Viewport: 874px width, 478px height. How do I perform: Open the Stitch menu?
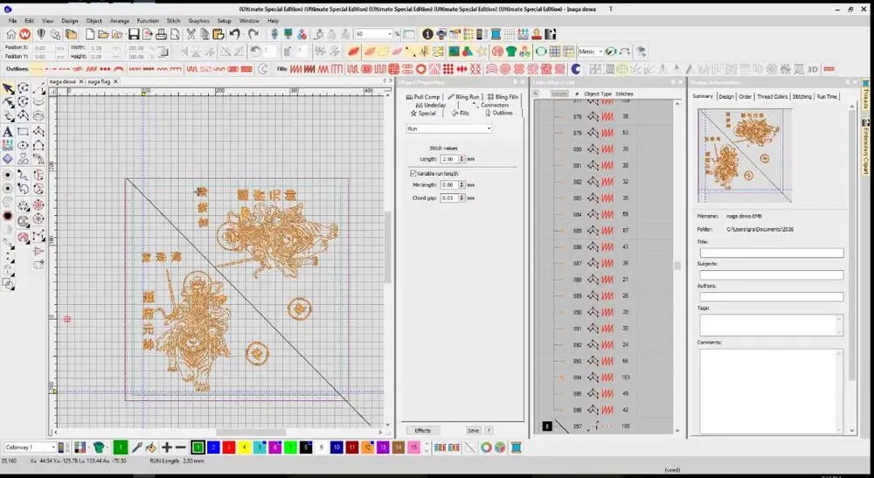173,21
